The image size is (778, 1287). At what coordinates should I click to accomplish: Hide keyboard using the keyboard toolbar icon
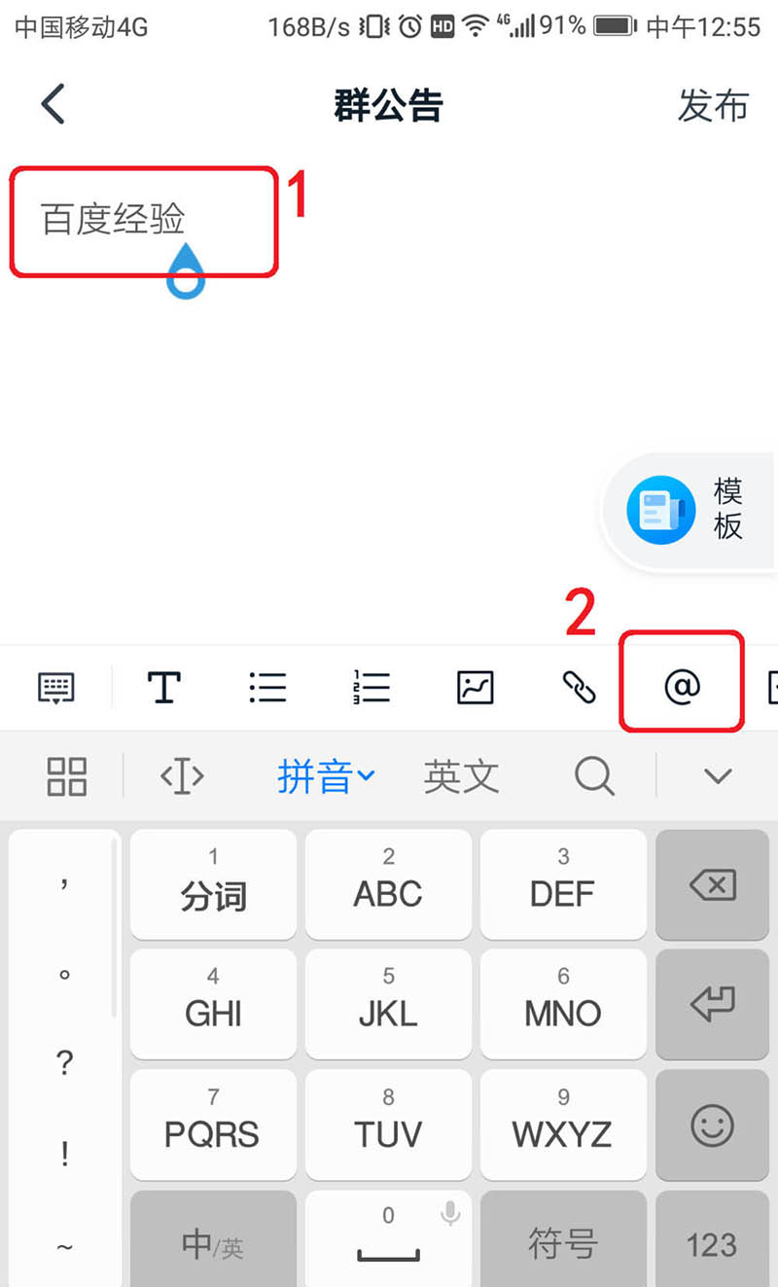[55, 688]
